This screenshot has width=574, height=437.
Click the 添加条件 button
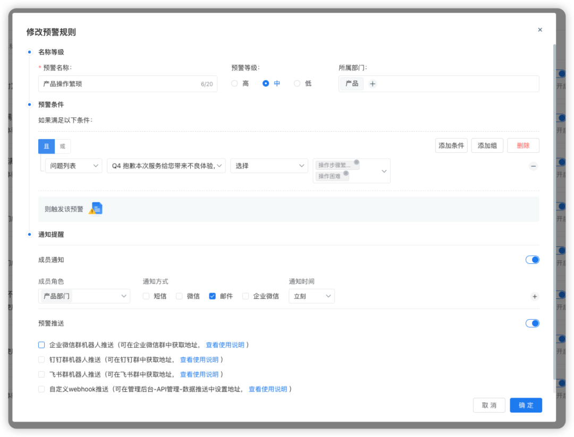tap(451, 145)
